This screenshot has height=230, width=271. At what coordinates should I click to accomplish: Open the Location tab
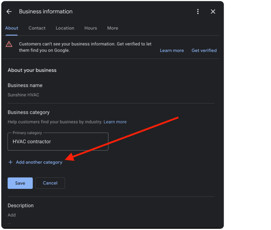pos(65,28)
